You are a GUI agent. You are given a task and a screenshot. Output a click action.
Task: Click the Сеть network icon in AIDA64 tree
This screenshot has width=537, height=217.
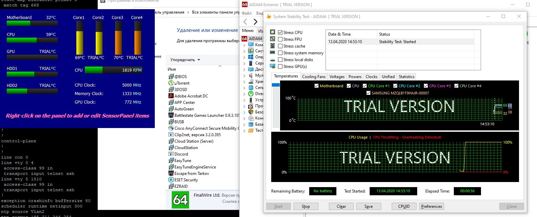point(251,87)
